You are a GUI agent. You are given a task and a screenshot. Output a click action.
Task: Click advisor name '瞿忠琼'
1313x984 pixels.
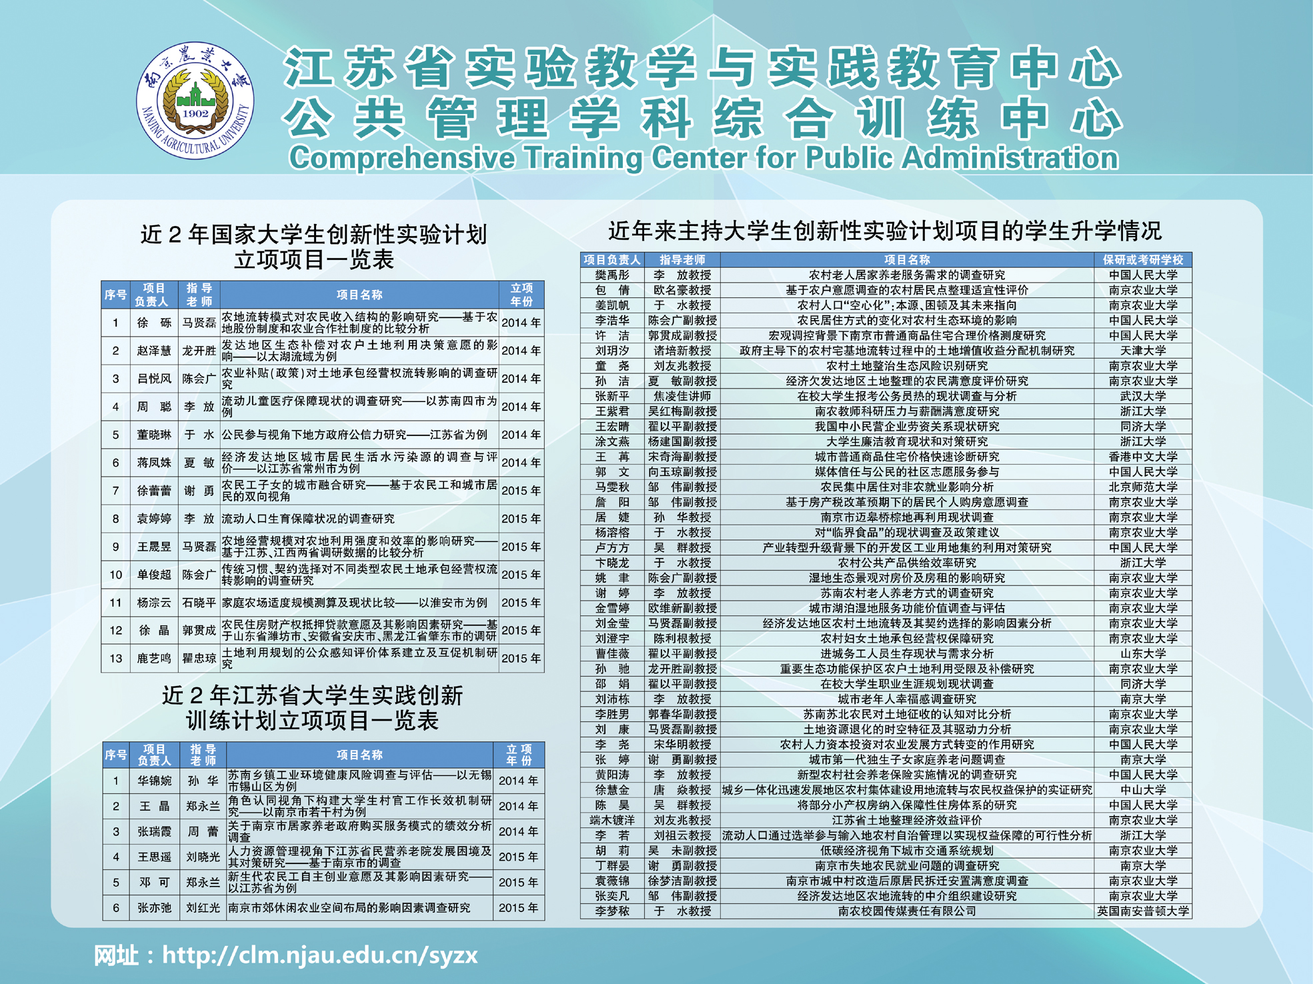(x=199, y=659)
